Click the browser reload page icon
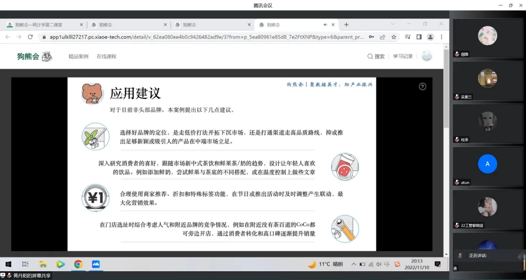The image size is (526, 280). (x=30, y=37)
